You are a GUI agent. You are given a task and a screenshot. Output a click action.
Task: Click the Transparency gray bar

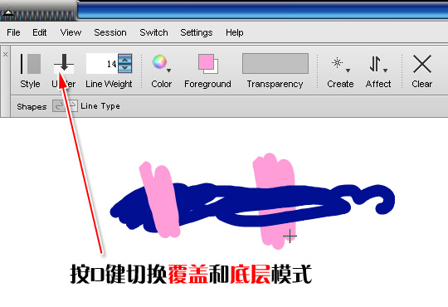point(275,63)
